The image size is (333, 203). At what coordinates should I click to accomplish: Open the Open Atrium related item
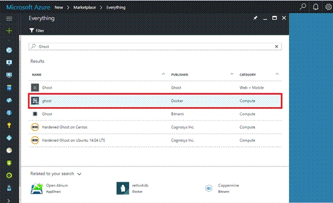(49, 188)
